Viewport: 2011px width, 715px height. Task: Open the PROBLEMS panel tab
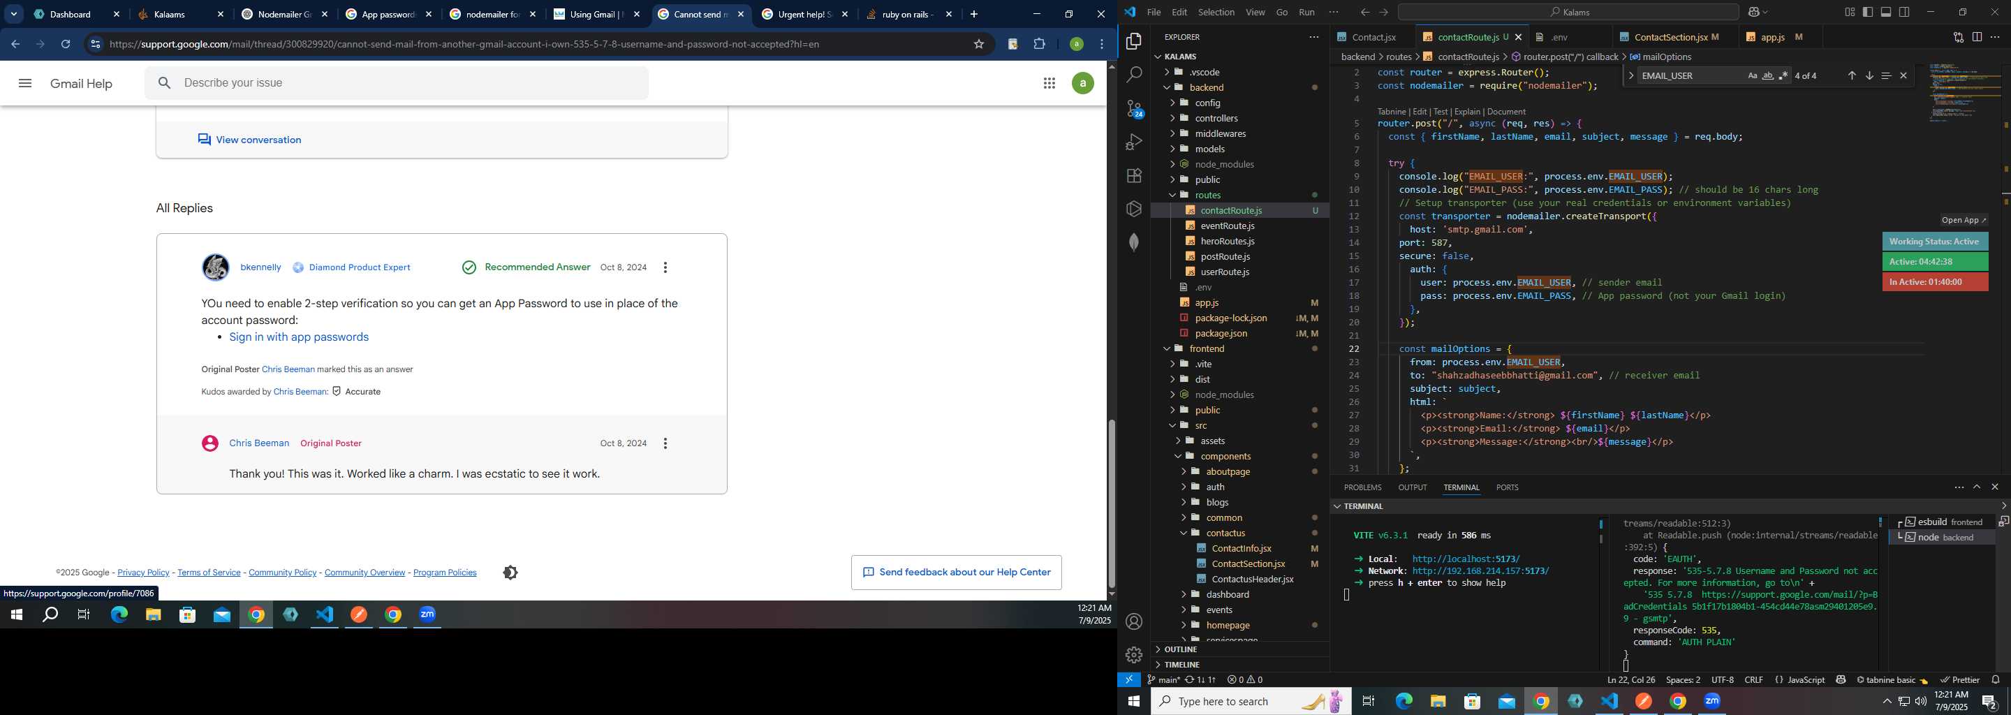pos(1362,488)
